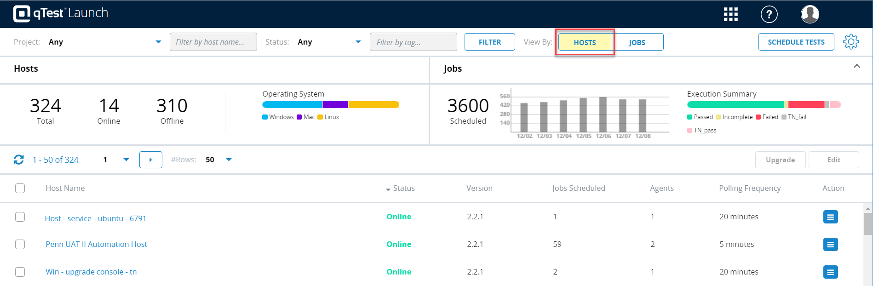Click the Linux segment of OS bar
The height and width of the screenshot is (286, 873).
pos(373,105)
